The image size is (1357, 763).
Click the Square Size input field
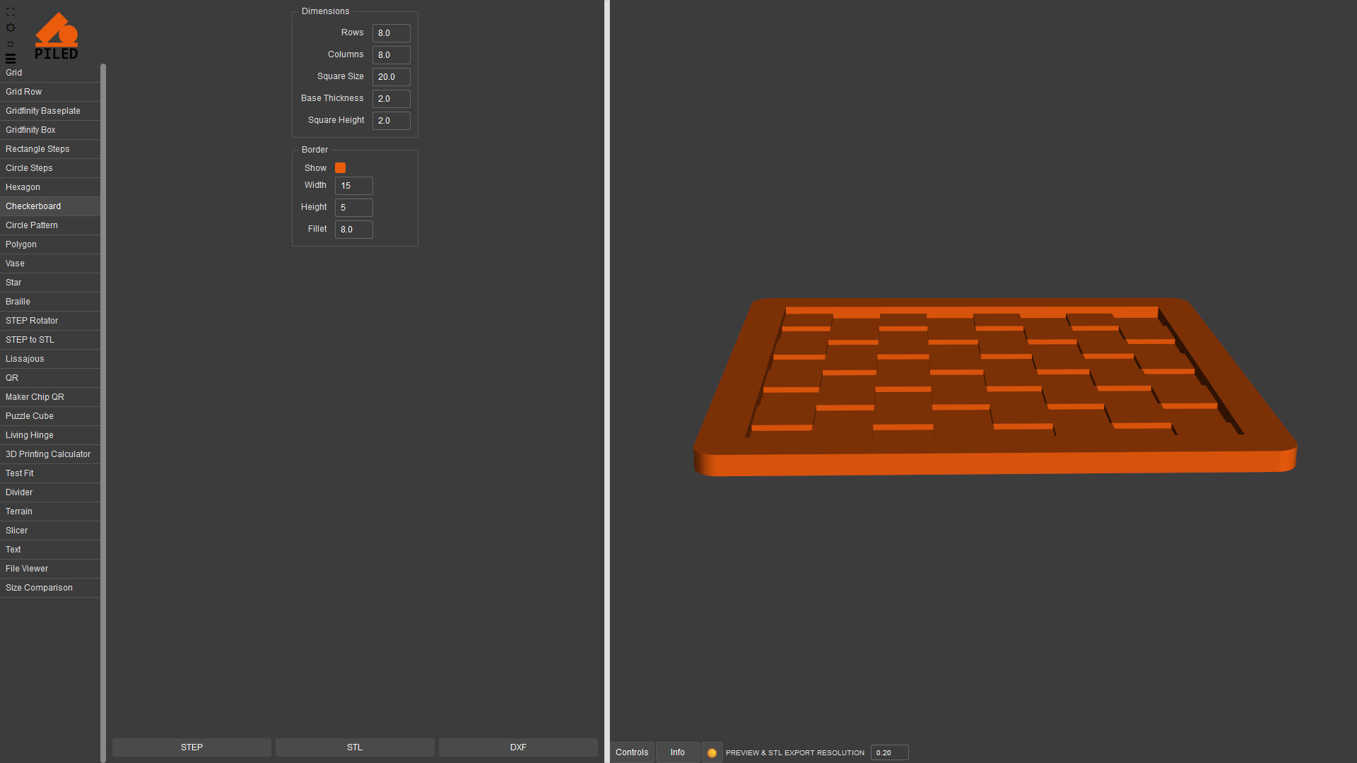pyautogui.click(x=391, y=77)
